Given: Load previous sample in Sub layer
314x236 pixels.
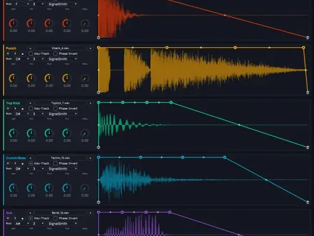Looking at the screenshot, I should (x=30, y=213).
